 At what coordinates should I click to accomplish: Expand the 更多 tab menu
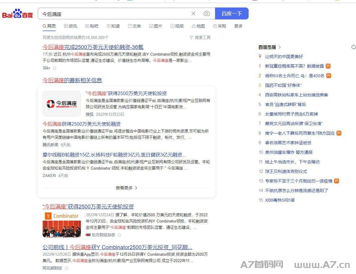pyautogui.click(x=238, y=26)
